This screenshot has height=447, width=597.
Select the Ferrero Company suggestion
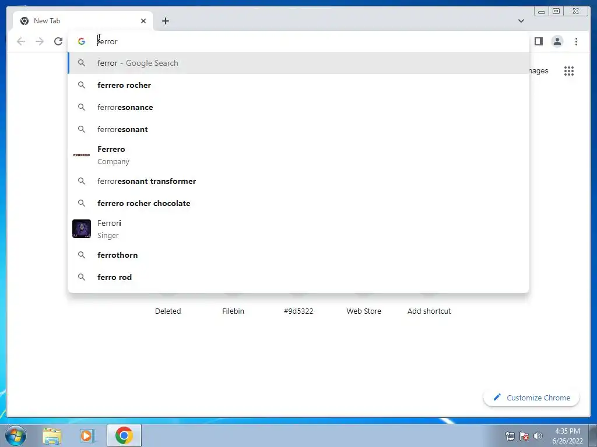(298, 155)
